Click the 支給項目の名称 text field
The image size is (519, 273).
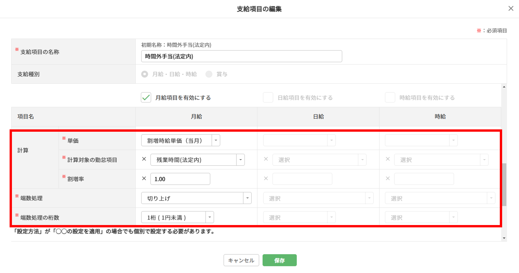pos(242,56)
